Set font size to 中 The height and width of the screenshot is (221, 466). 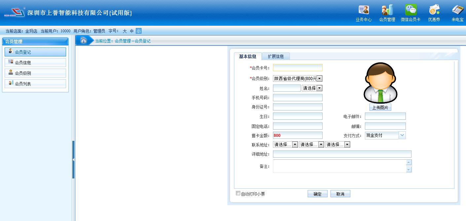coord(132,31)
